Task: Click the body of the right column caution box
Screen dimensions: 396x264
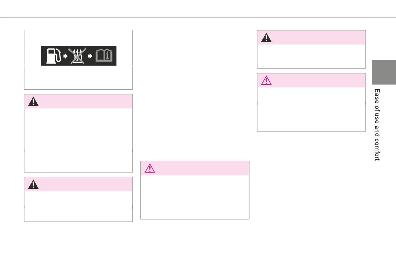Action: [311, 109]
